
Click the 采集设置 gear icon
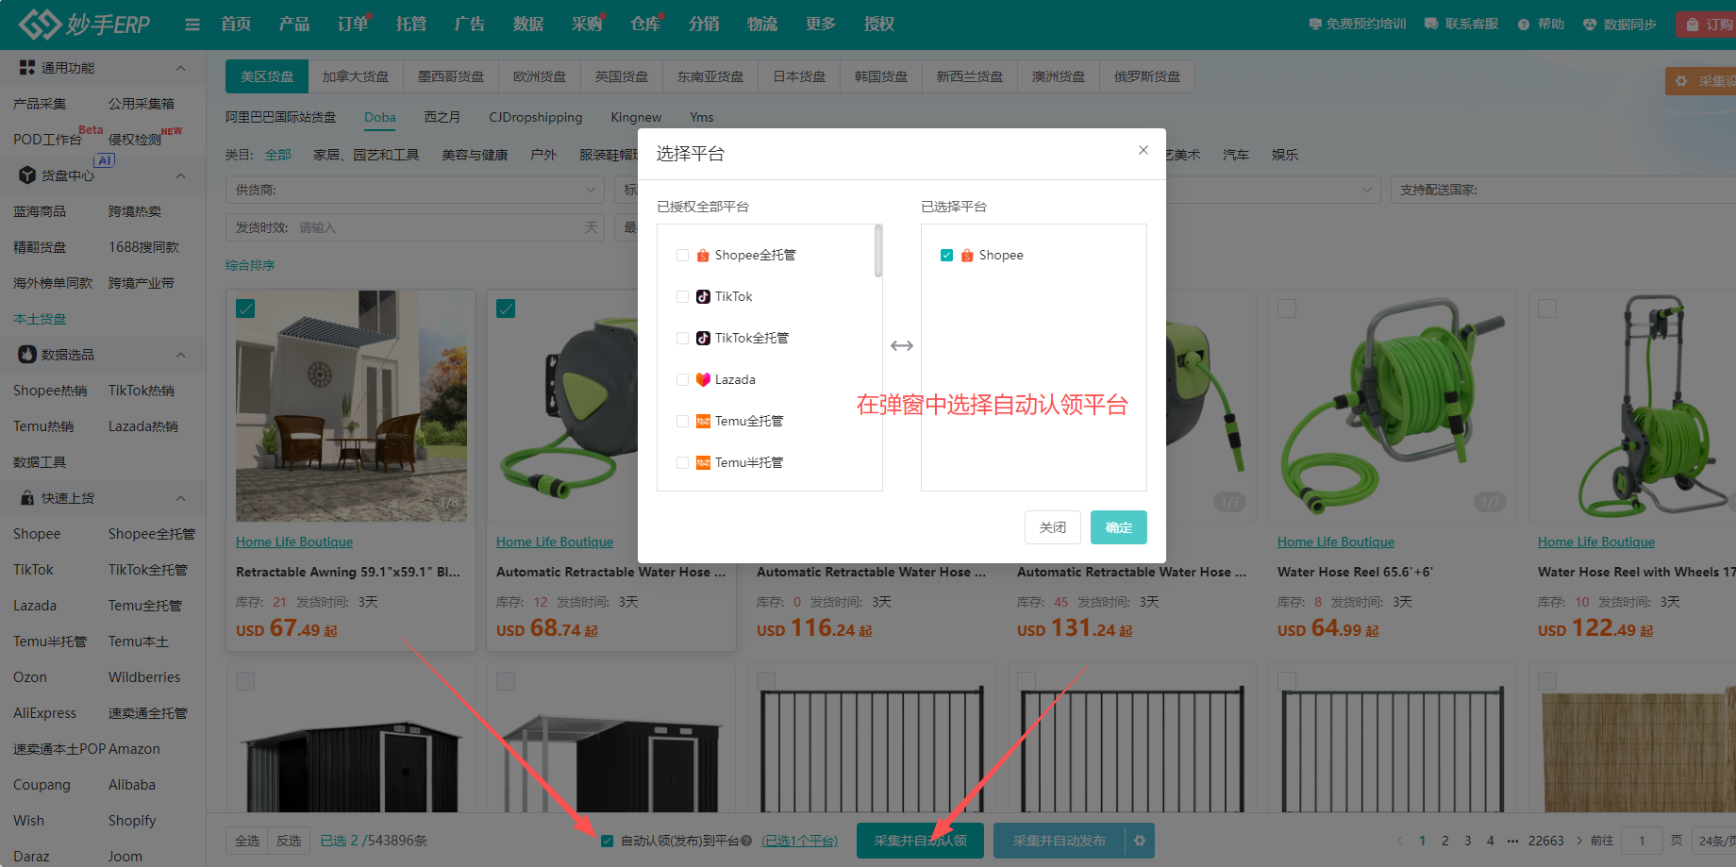click(1681, 81)
